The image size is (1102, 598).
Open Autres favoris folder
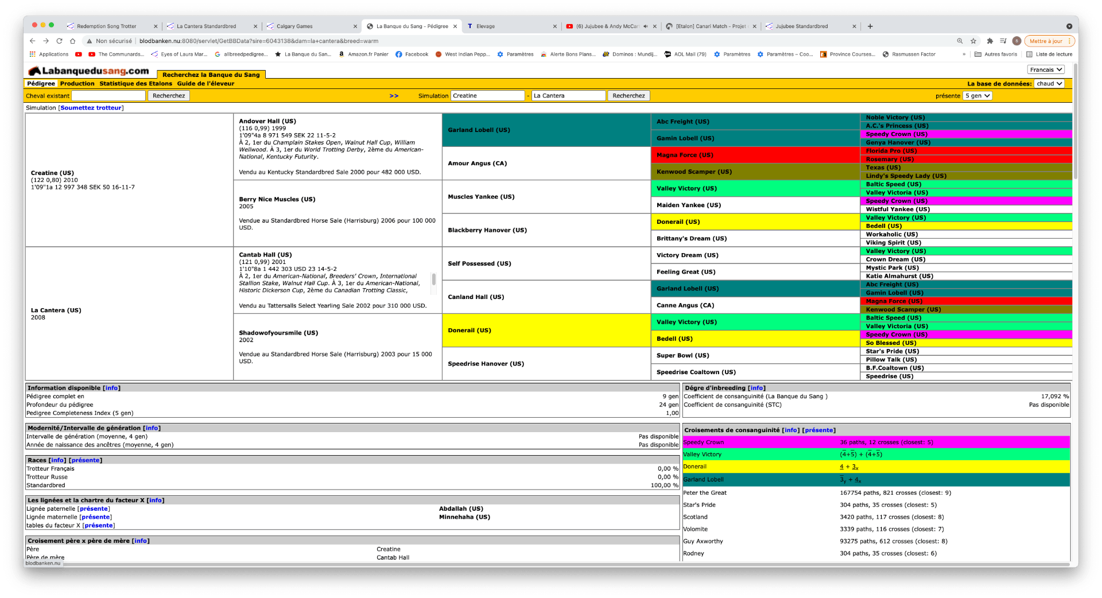(996, 54)
